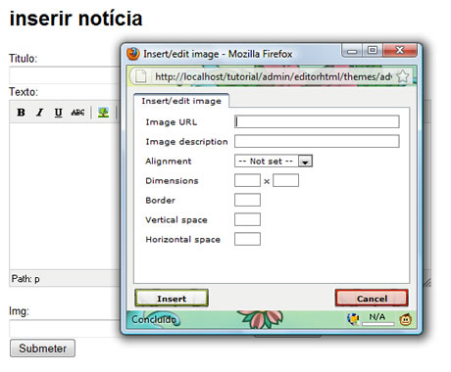This screenshot has width=451, height=372.
Task: Click the Cancel button
Action: [372, 299]
